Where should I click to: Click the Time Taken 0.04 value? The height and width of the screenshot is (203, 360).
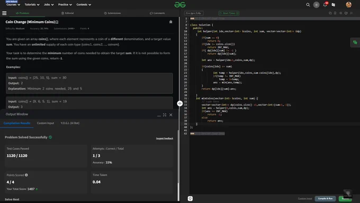96,182
